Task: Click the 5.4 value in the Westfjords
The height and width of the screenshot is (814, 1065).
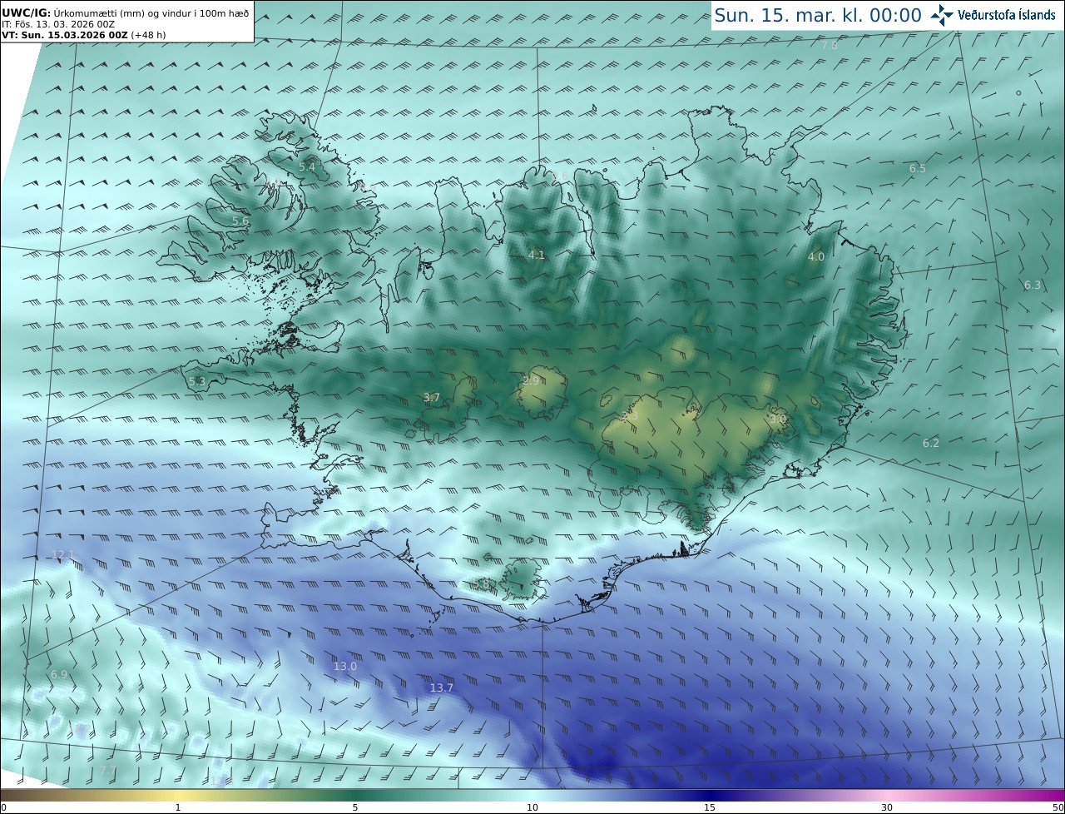Action: click(307, 167)
